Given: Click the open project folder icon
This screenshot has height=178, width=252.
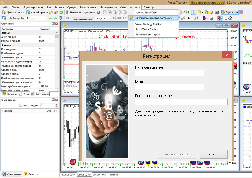Looking at the screenshot, I should (51, 13).
